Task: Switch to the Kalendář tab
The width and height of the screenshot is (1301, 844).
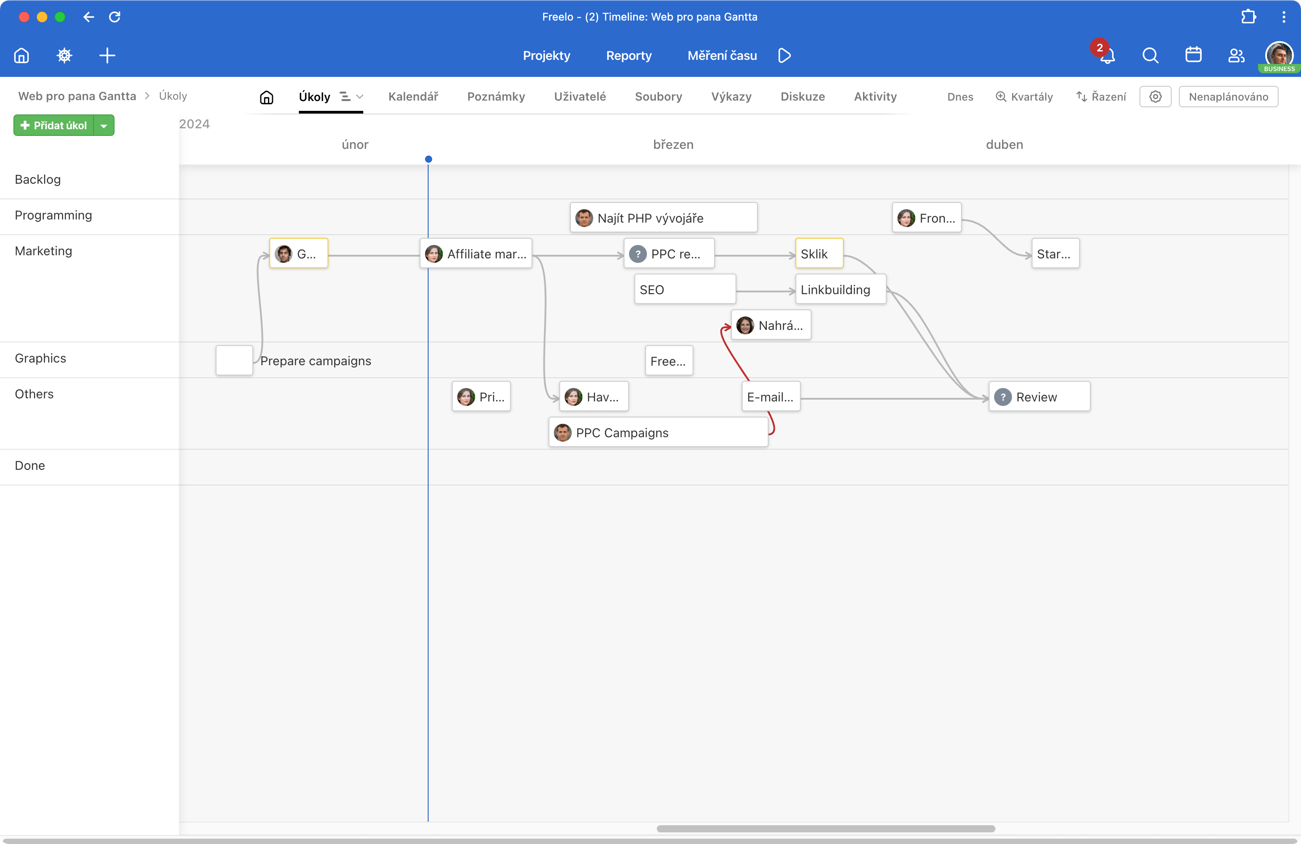Action: coord(413,97)
